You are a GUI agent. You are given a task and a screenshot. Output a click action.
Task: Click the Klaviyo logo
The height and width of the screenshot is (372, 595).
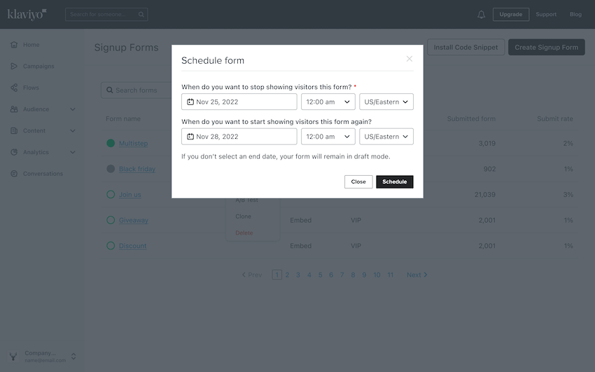pyautogui.click(x=27, y=15)
